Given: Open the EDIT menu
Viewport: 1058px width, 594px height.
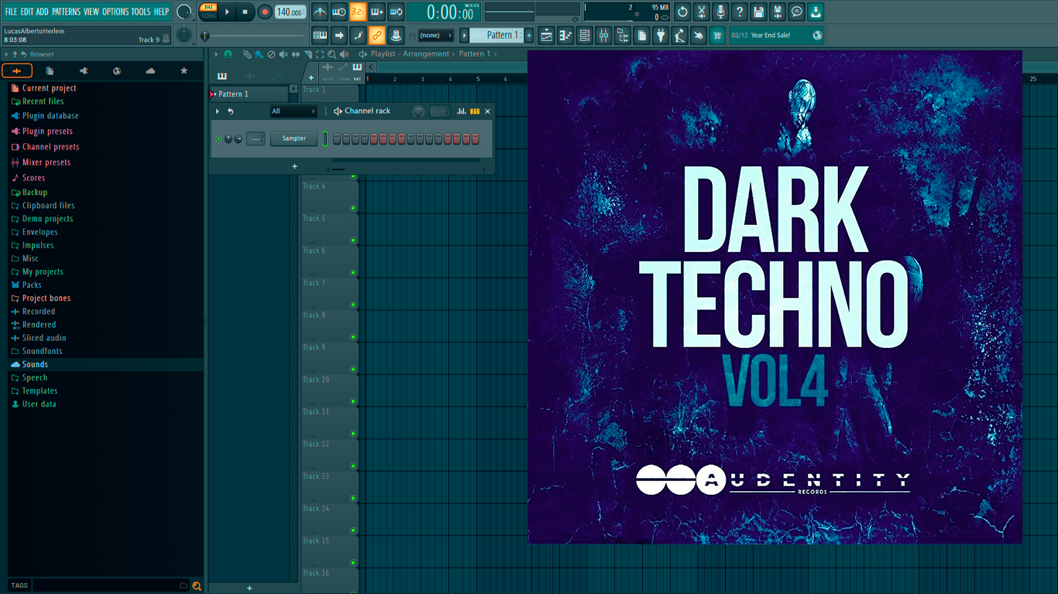Looking at the screenshot, I should (27, 12).
